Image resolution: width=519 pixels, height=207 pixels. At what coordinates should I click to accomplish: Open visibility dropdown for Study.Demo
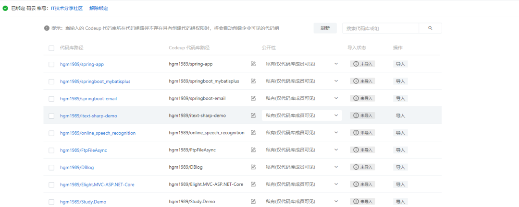[302, 201]
